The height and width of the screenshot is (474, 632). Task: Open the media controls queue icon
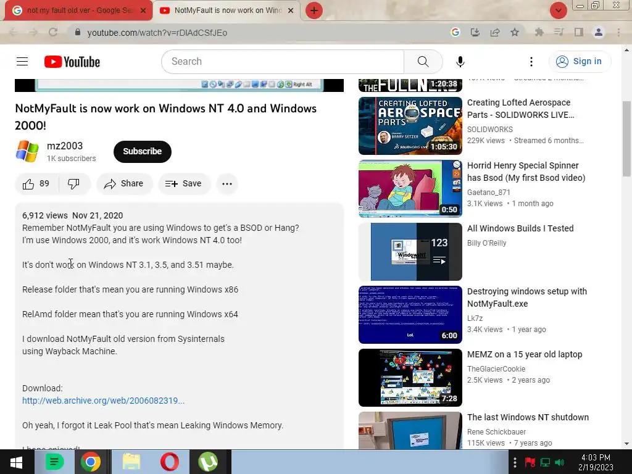point(559,32)
